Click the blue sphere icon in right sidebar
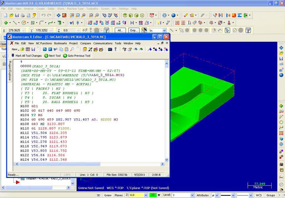This screenshot has width=285, height=198. point(281,75)
